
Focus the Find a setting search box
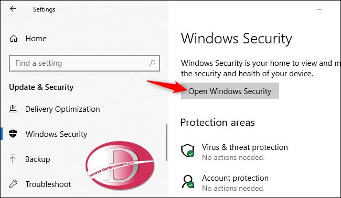pos(84,63)
